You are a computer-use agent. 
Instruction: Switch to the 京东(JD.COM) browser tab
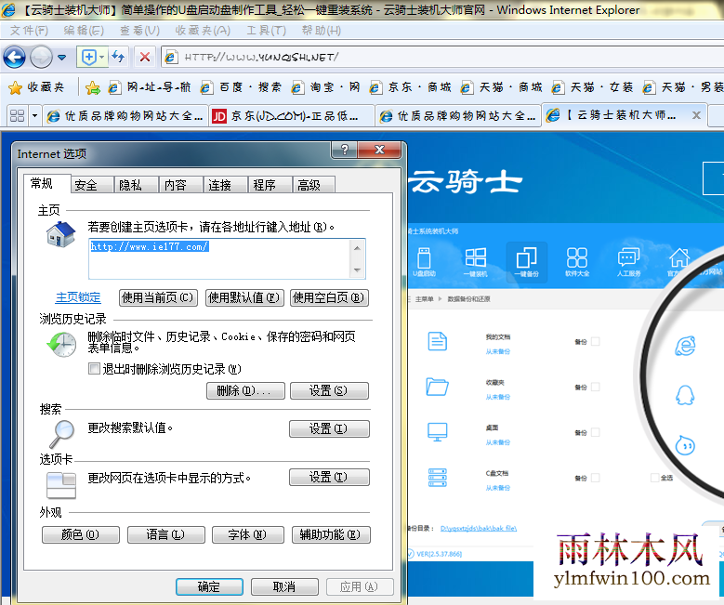click(291, 115)
